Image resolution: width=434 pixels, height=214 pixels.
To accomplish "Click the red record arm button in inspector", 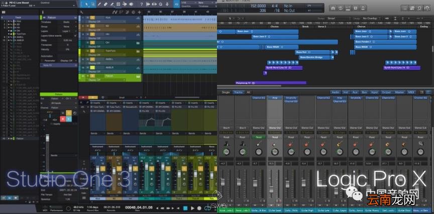I will coord(63,119).
